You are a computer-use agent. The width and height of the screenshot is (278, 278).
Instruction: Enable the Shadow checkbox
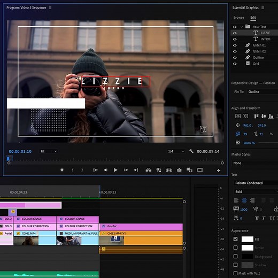(x=235, y=265)
